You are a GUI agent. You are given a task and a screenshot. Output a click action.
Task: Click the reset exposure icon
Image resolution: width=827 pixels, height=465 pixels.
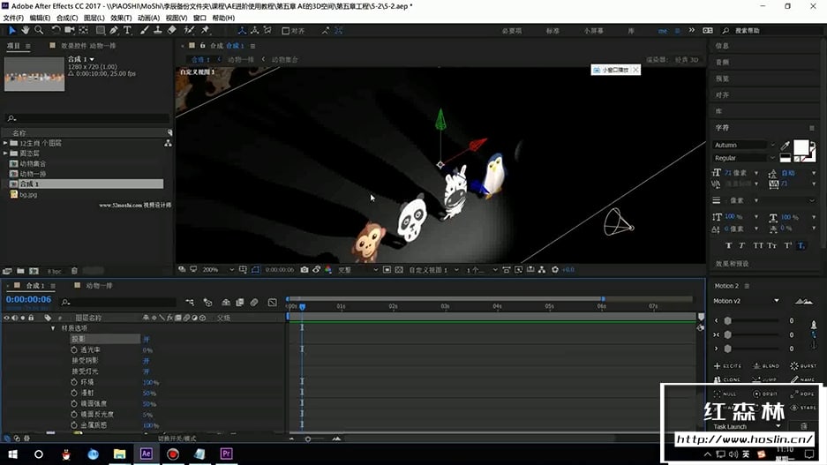pyautogui.click(x=555, y=269)
